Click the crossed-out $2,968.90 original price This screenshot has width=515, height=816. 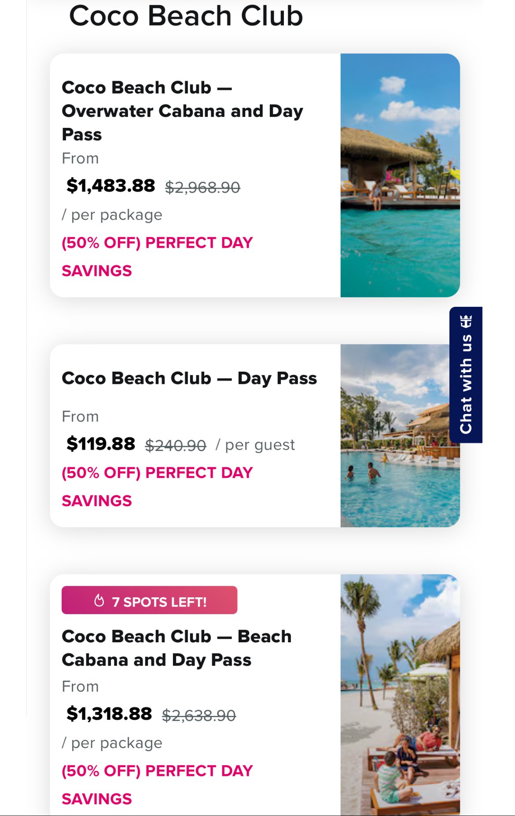pos(202,187)
